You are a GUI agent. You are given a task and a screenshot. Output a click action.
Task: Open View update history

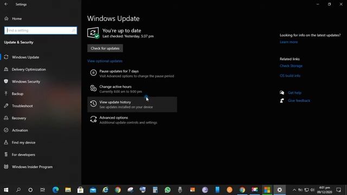tap(132, 105)
